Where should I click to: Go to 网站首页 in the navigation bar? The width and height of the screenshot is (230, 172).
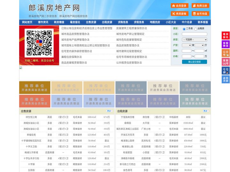click(27, 22)
